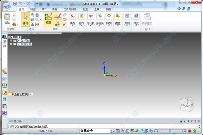Click the 查找命令 command finder field

pyautogui.click(x=95, y=131)
